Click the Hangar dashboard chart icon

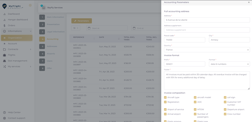(x=5, y=20)
